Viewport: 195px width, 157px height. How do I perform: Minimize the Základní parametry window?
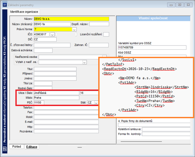point(171,5)
